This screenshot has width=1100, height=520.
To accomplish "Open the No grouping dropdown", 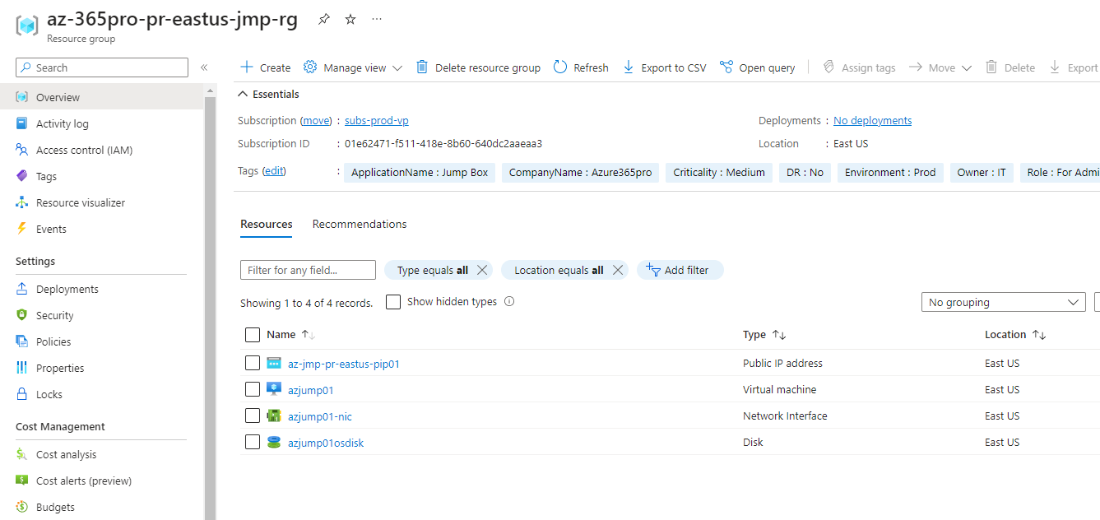I will [x=1003, y=302].
